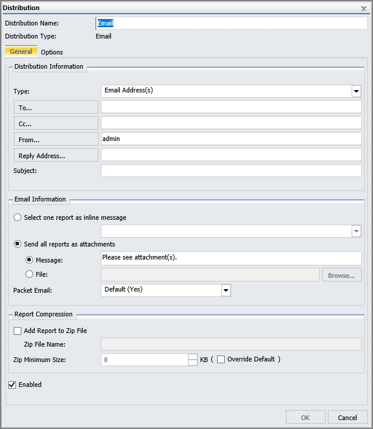Check the Override Default checkbox
This screenshot has height=429, width=373.
point(221,359)
